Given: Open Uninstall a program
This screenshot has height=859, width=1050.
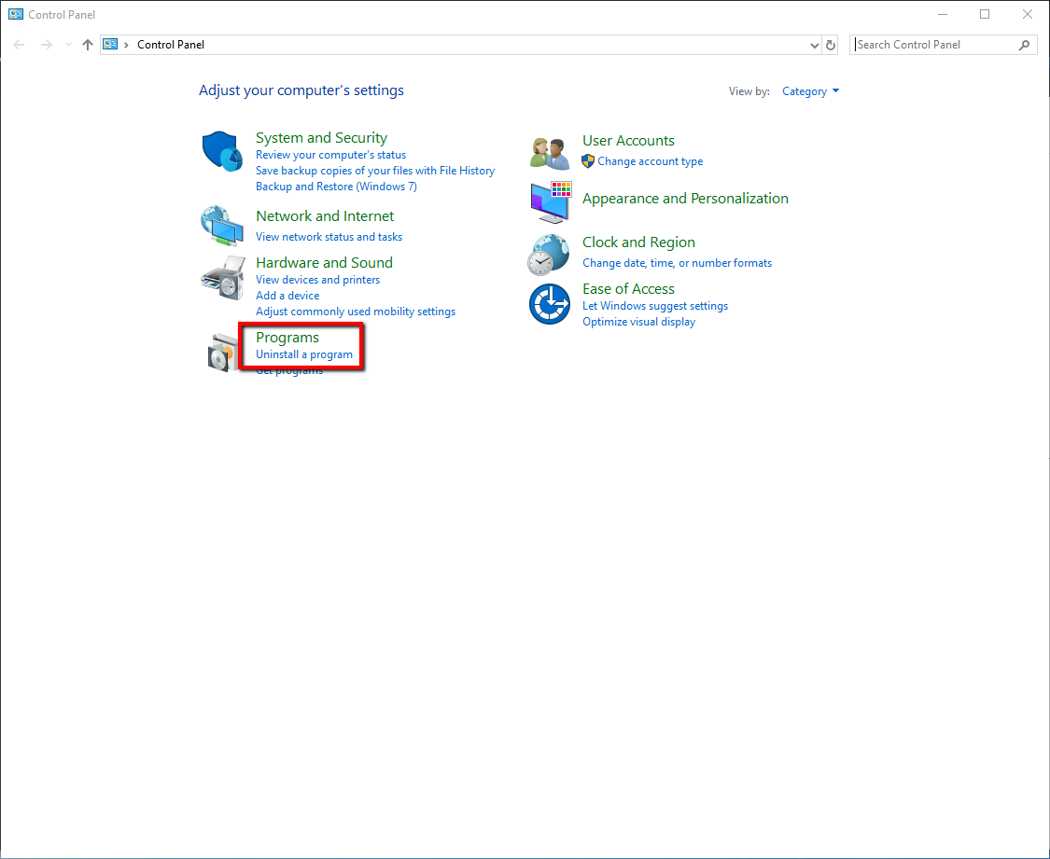Looking at the screenshot, I should 302,354.
